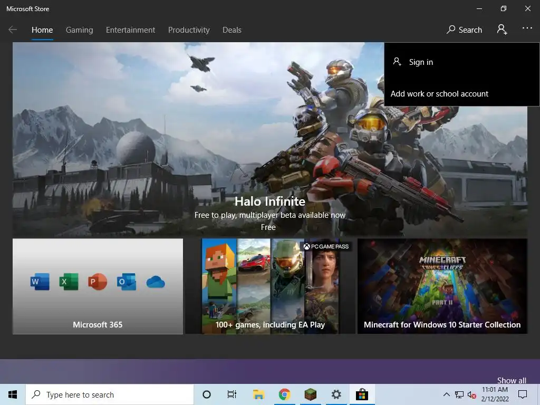Click the PC Game Pass badge
Screen dimensions: 540x405
(326, 247)
